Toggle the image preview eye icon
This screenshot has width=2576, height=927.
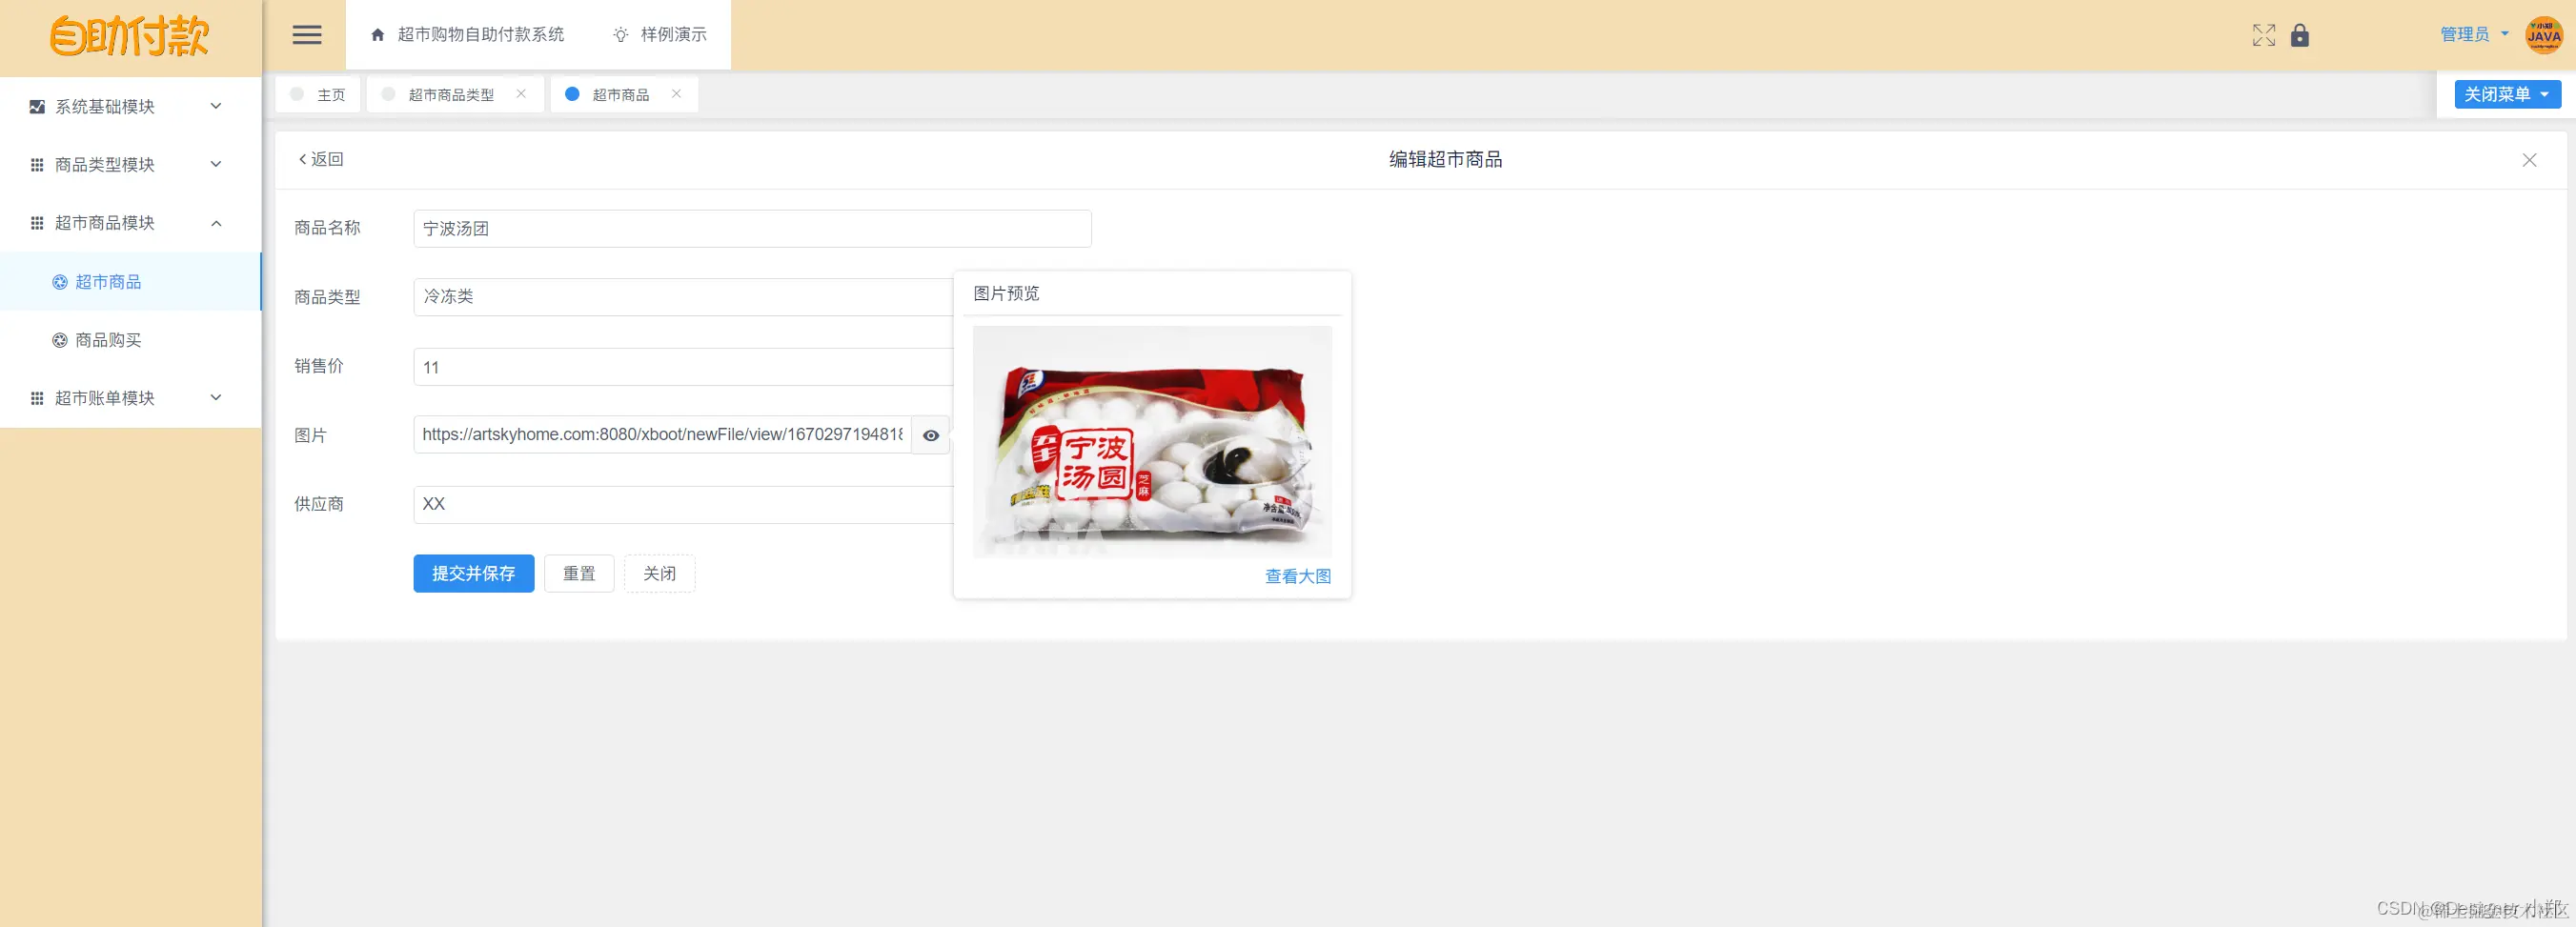pyautogui.click(x=931, y=435)
